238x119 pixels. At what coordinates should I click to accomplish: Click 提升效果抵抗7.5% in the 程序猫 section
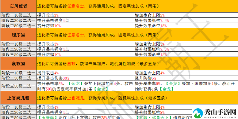pyautogui.click(x=186, y=49)
